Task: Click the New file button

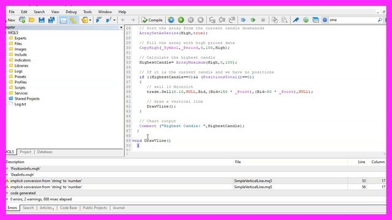Action: 11,20
